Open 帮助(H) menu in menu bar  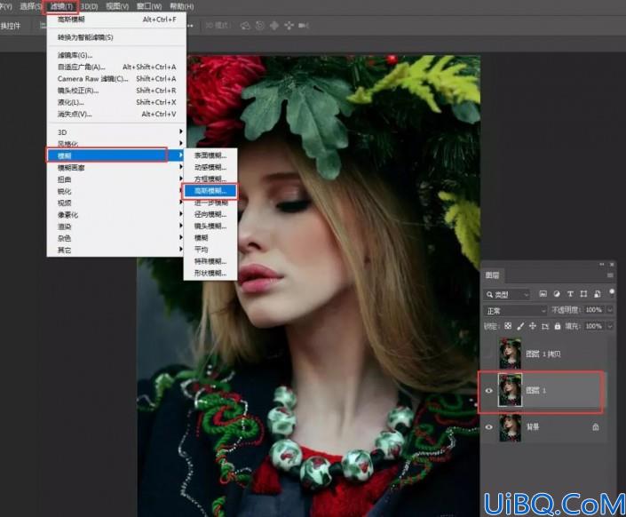(182, 7)
